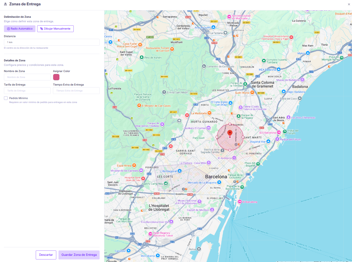Click the W Barcelona hotel marker
352x262 pixels.
pos(240,202)
